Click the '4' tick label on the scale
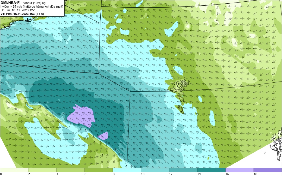Image resolution: width=282 pixels, height=176 pixels. point(57,174)
